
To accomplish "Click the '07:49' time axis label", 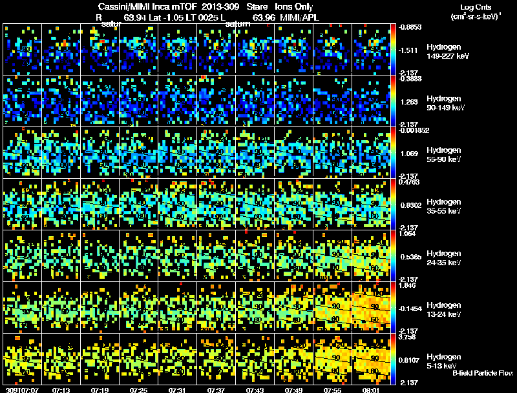I will (293, 390).
